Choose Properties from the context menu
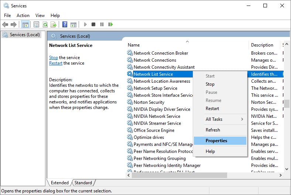The height and width of the screenshot is (195, 291). [216, 141]
